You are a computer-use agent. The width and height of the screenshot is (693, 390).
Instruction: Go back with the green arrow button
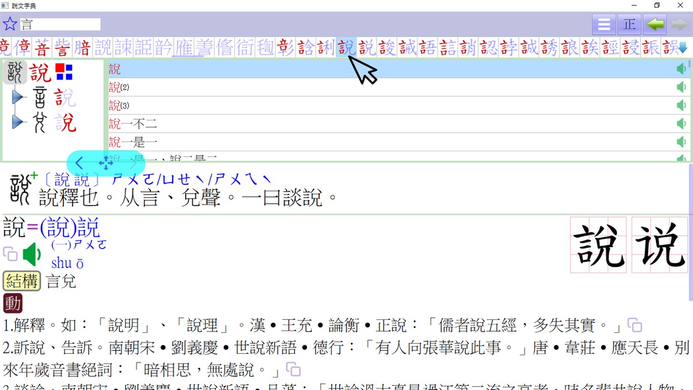(654, 24)
